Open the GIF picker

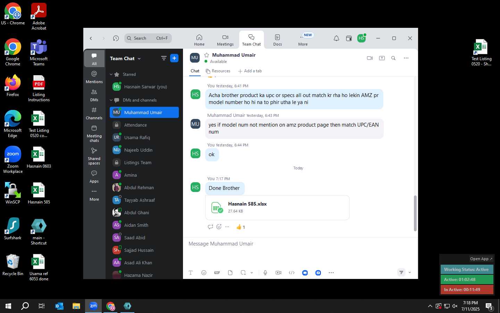pos(217,273)
